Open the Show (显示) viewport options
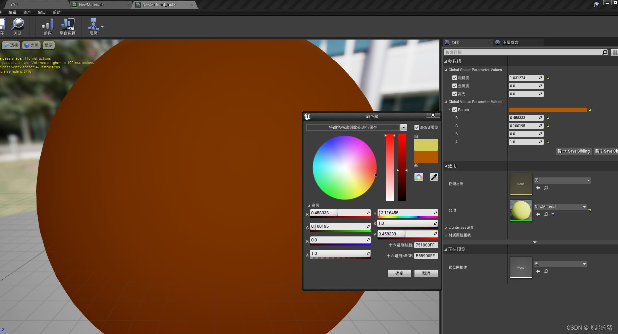The height and width of the screenshot is (334, 618). [49, 45]
